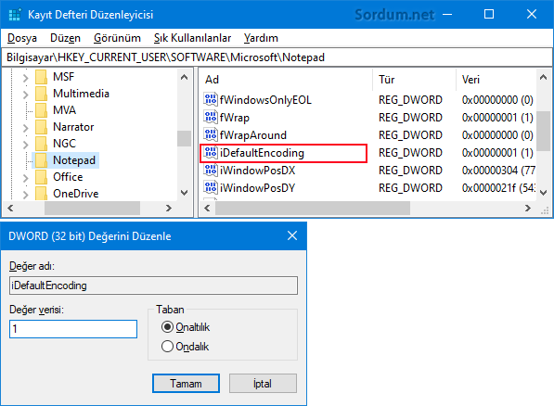Open the Dosya menu
Image resolution: width=554 pixels, height=406 pixels.
coord(22,38)
